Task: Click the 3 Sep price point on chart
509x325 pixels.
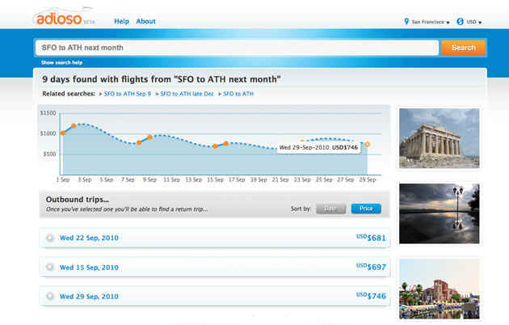Action: point(74,126)
